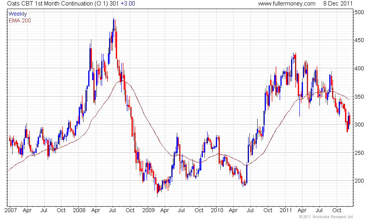This screenshot has height=220, width=386.
Task: Click the '2009' time axis label
Action: pos(148,210)
